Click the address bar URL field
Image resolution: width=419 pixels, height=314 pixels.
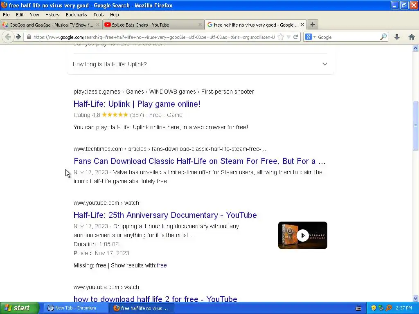pos(154,37)
